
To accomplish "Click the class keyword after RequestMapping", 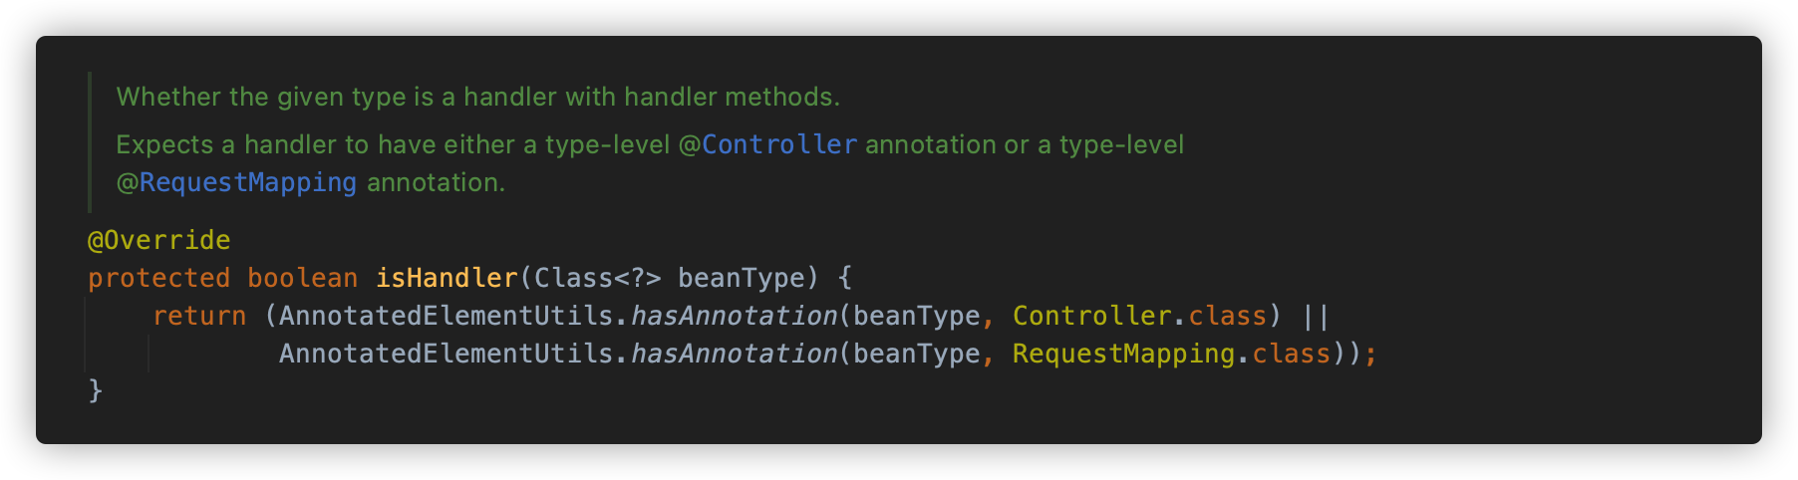I will point(1291,355).
